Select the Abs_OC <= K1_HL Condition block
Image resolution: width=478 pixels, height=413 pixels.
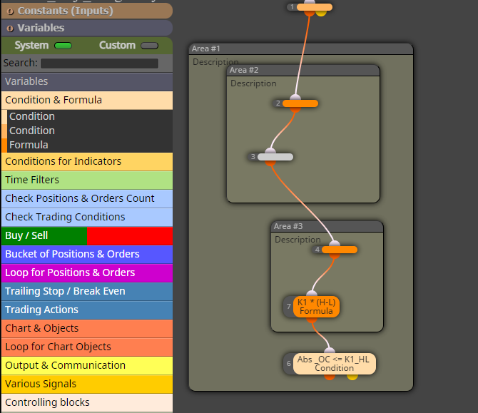pos(335,364)
